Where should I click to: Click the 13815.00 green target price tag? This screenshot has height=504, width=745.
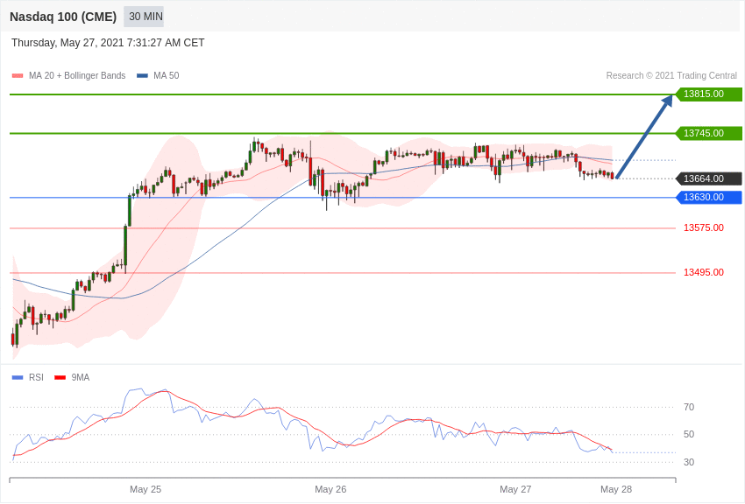coord(708,94)
